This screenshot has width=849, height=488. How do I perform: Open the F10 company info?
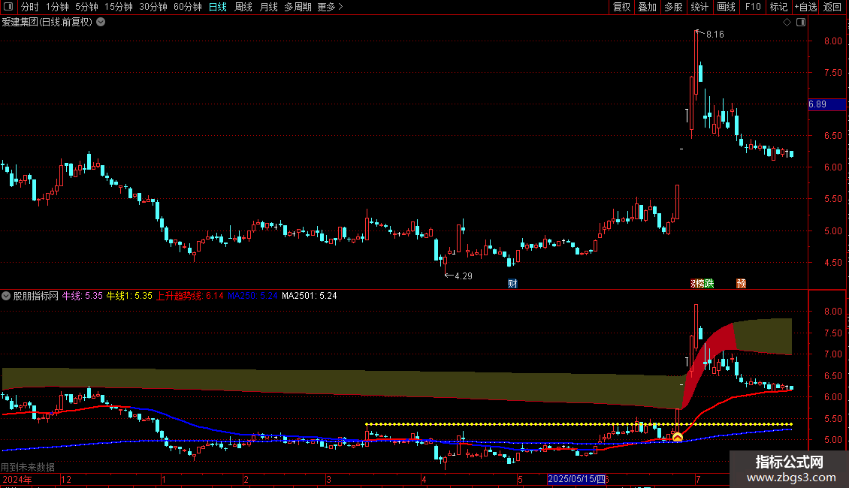pyautogui.click(x=753, y=7)
